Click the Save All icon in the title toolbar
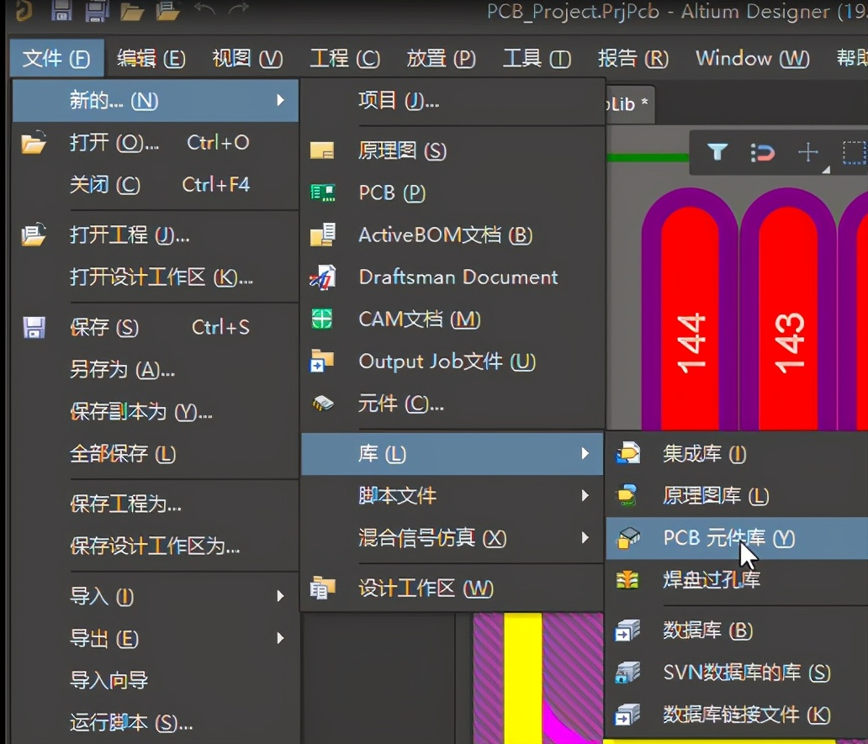868x744 pixels. pos(97,11)
